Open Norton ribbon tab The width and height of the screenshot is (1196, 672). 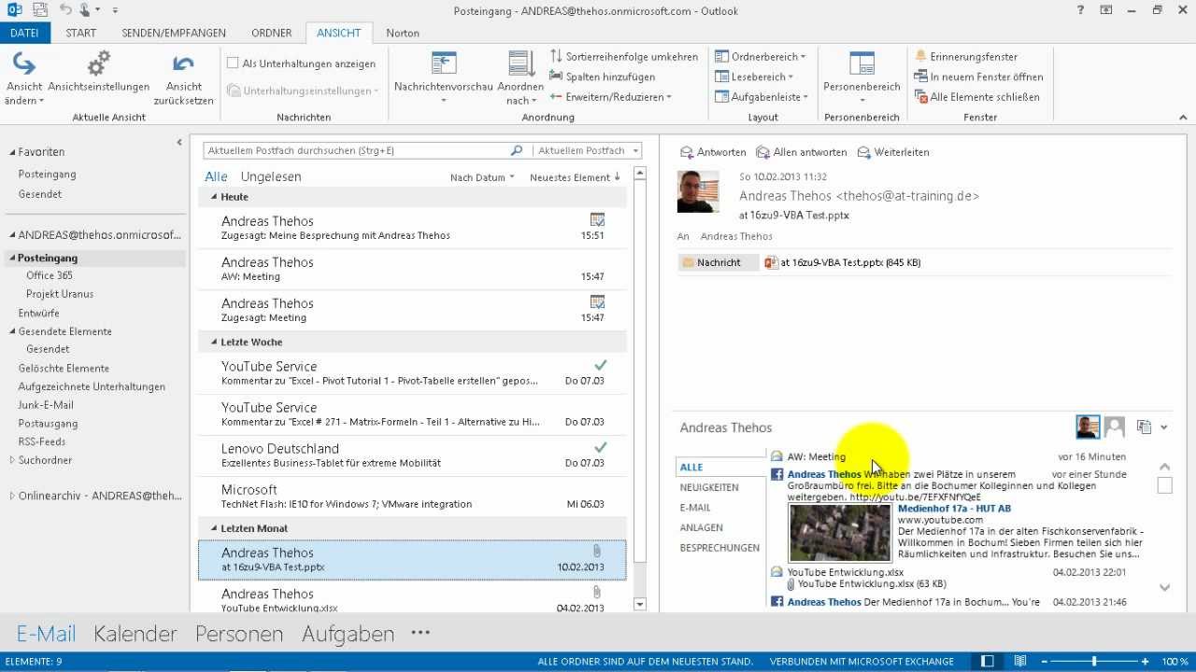[403, 33]
